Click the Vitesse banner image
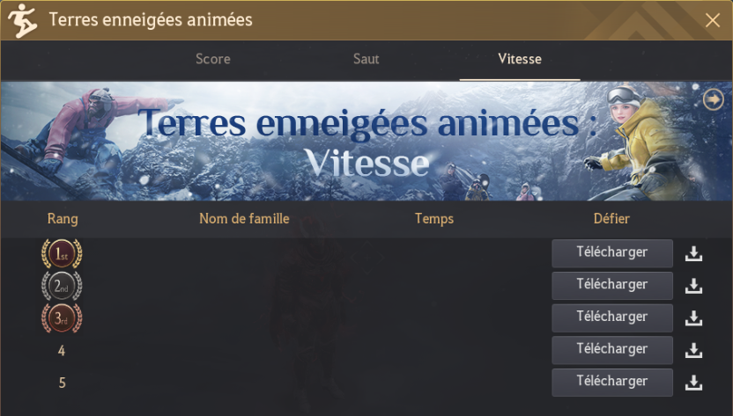This screenshot has height=416, width=733. tap(366, 142)
